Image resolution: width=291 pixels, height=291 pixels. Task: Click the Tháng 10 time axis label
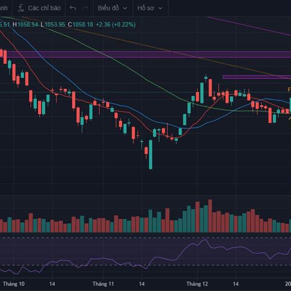point(14,284)
